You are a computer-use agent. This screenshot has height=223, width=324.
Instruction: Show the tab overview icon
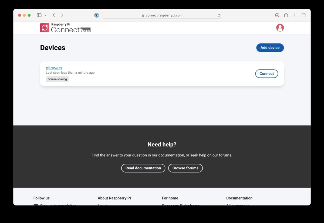tap(304, 15)
